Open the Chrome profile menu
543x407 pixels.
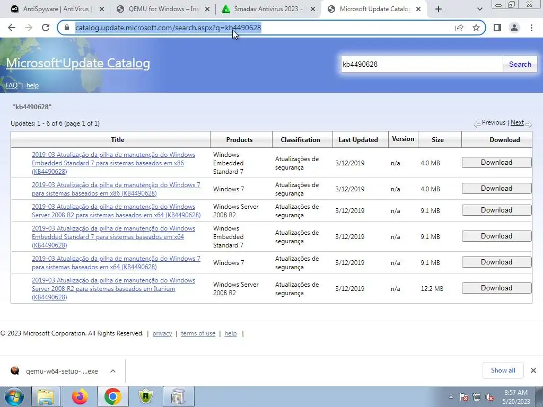(514, 28)
